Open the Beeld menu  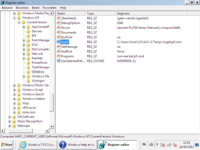pos(36,8)
